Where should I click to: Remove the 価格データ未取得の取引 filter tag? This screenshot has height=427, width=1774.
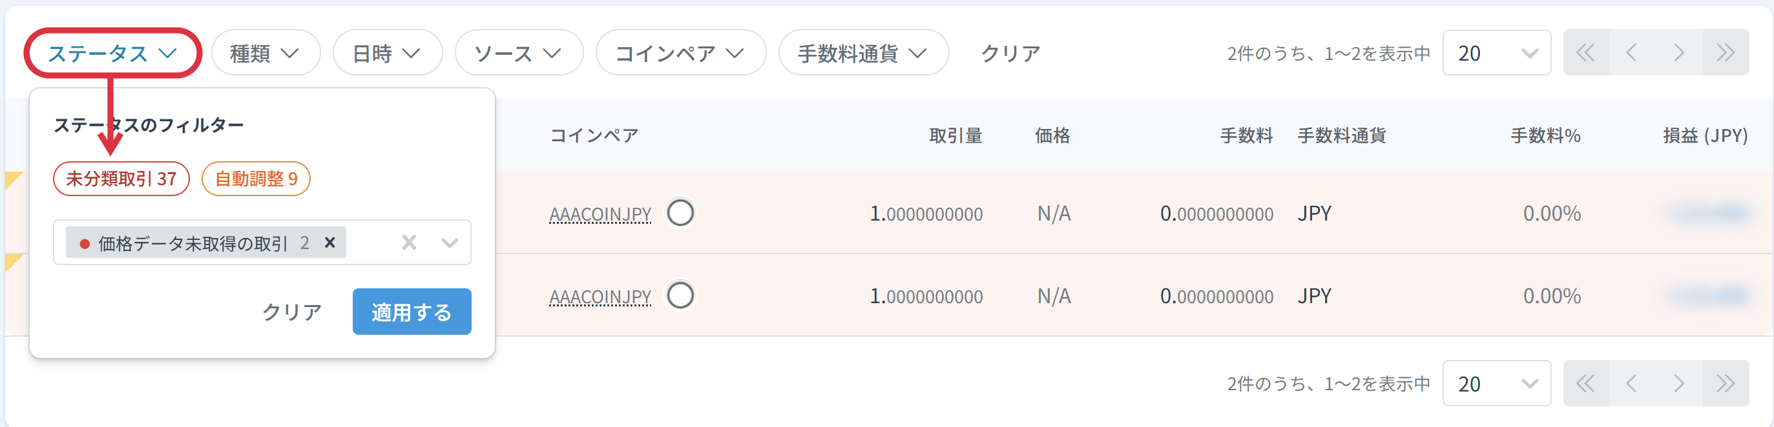coord(330,243)
